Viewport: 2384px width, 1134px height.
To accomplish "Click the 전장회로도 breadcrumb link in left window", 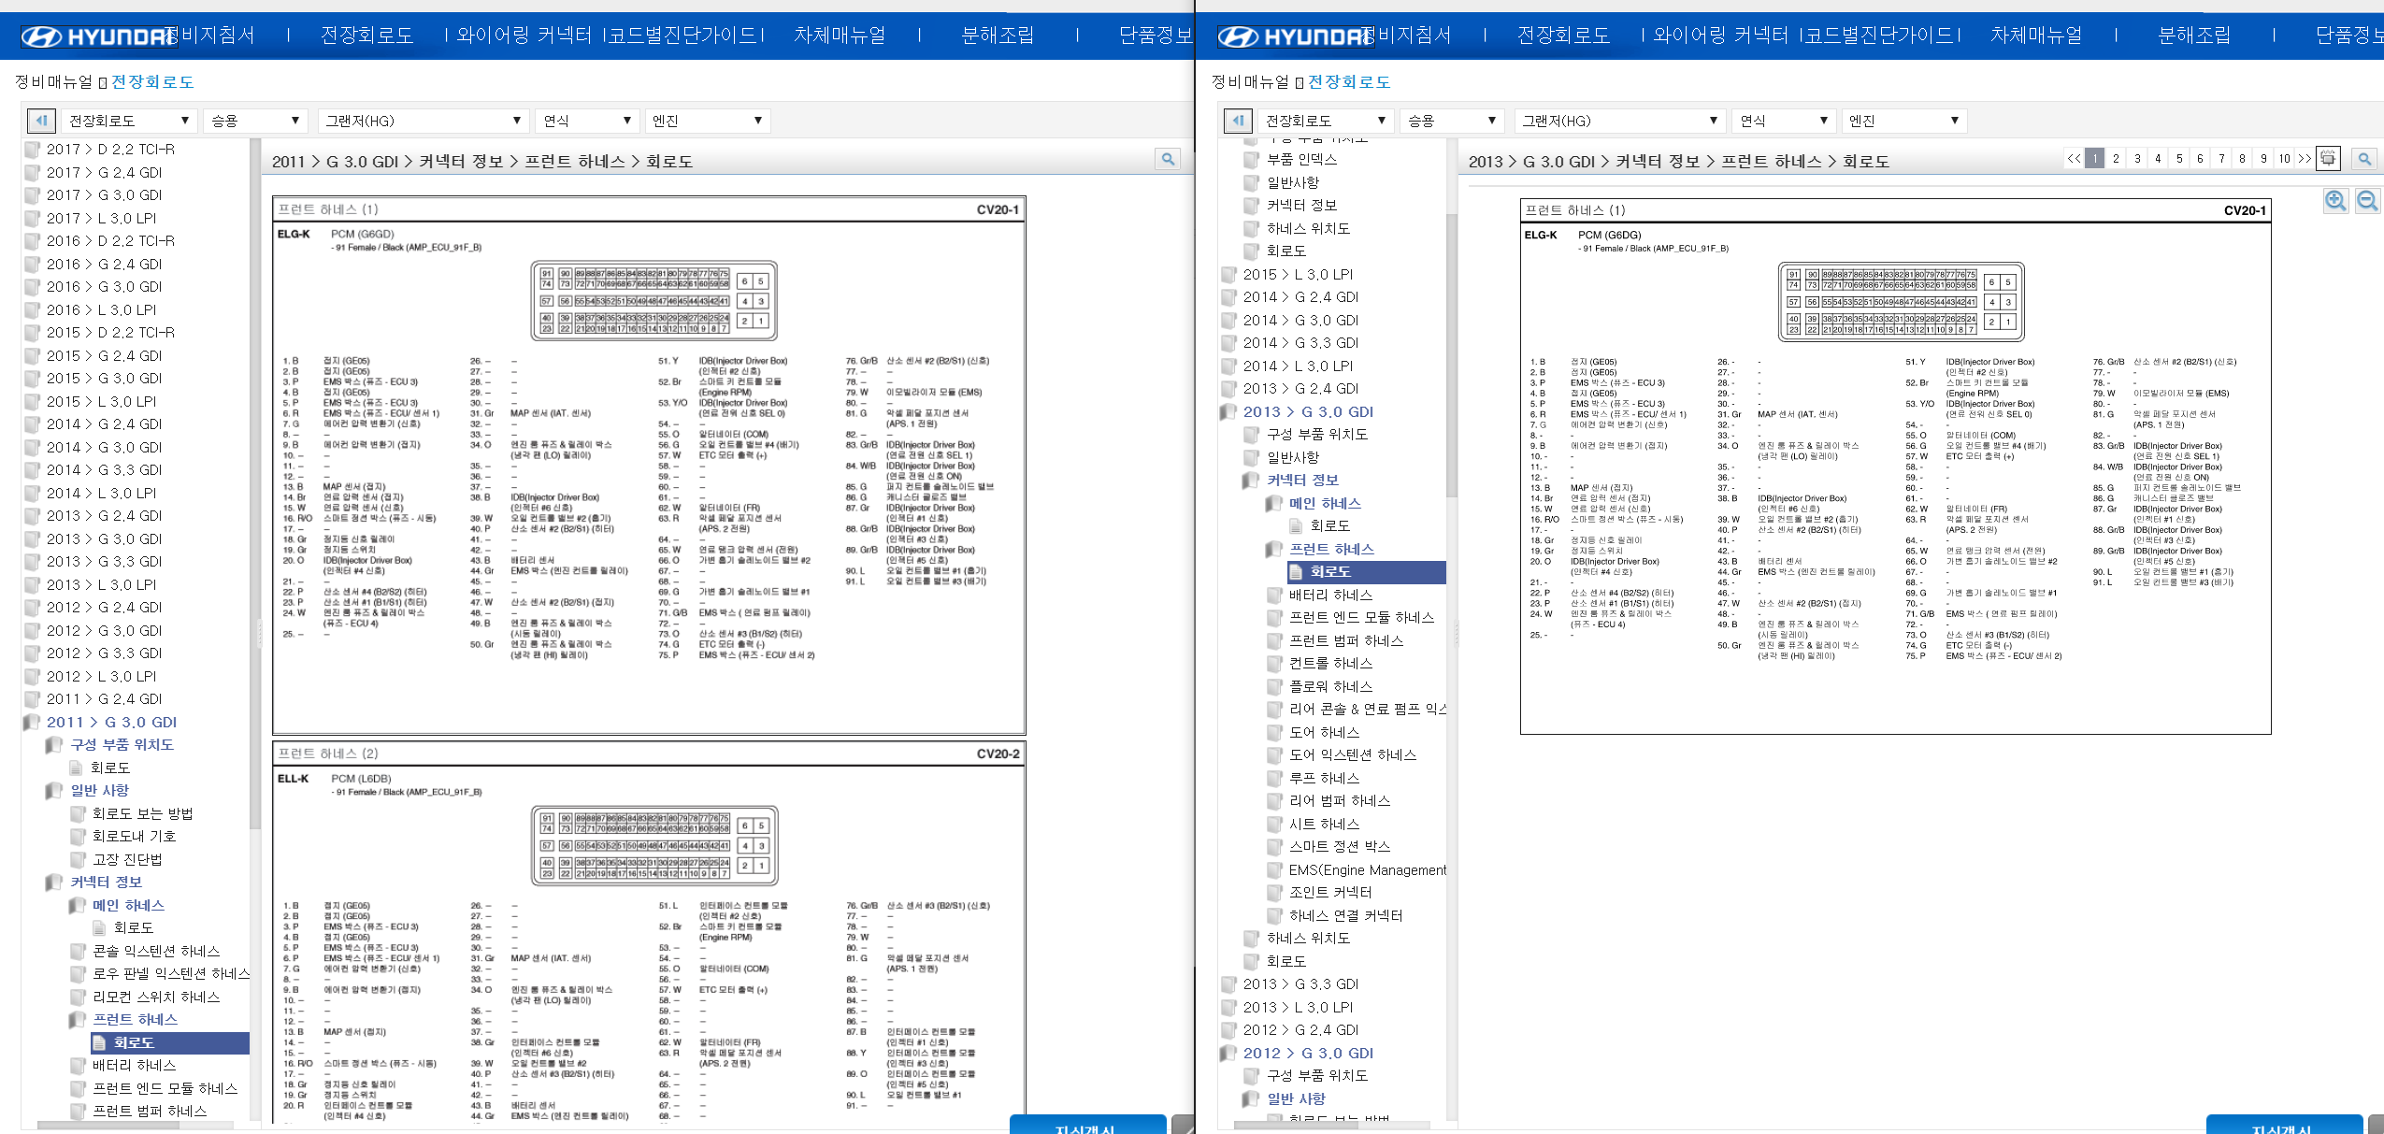I will coord(152,82).
